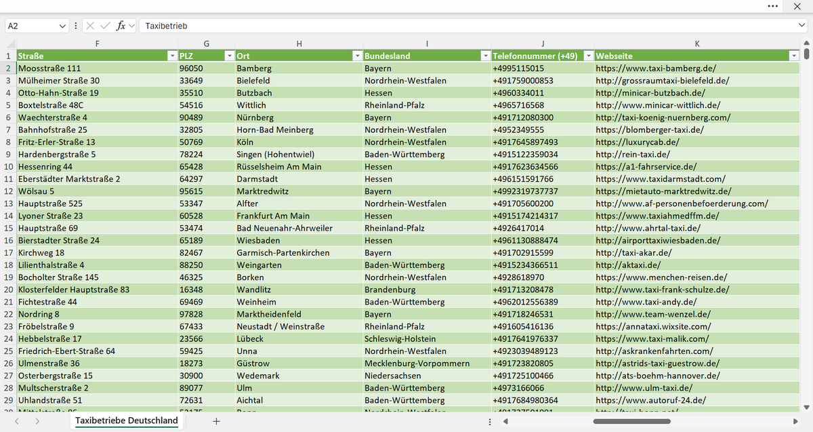Viewport: 813px width, 432px height.
Task: Select PLZ cell '64297'
Action: tap(206, 179)
